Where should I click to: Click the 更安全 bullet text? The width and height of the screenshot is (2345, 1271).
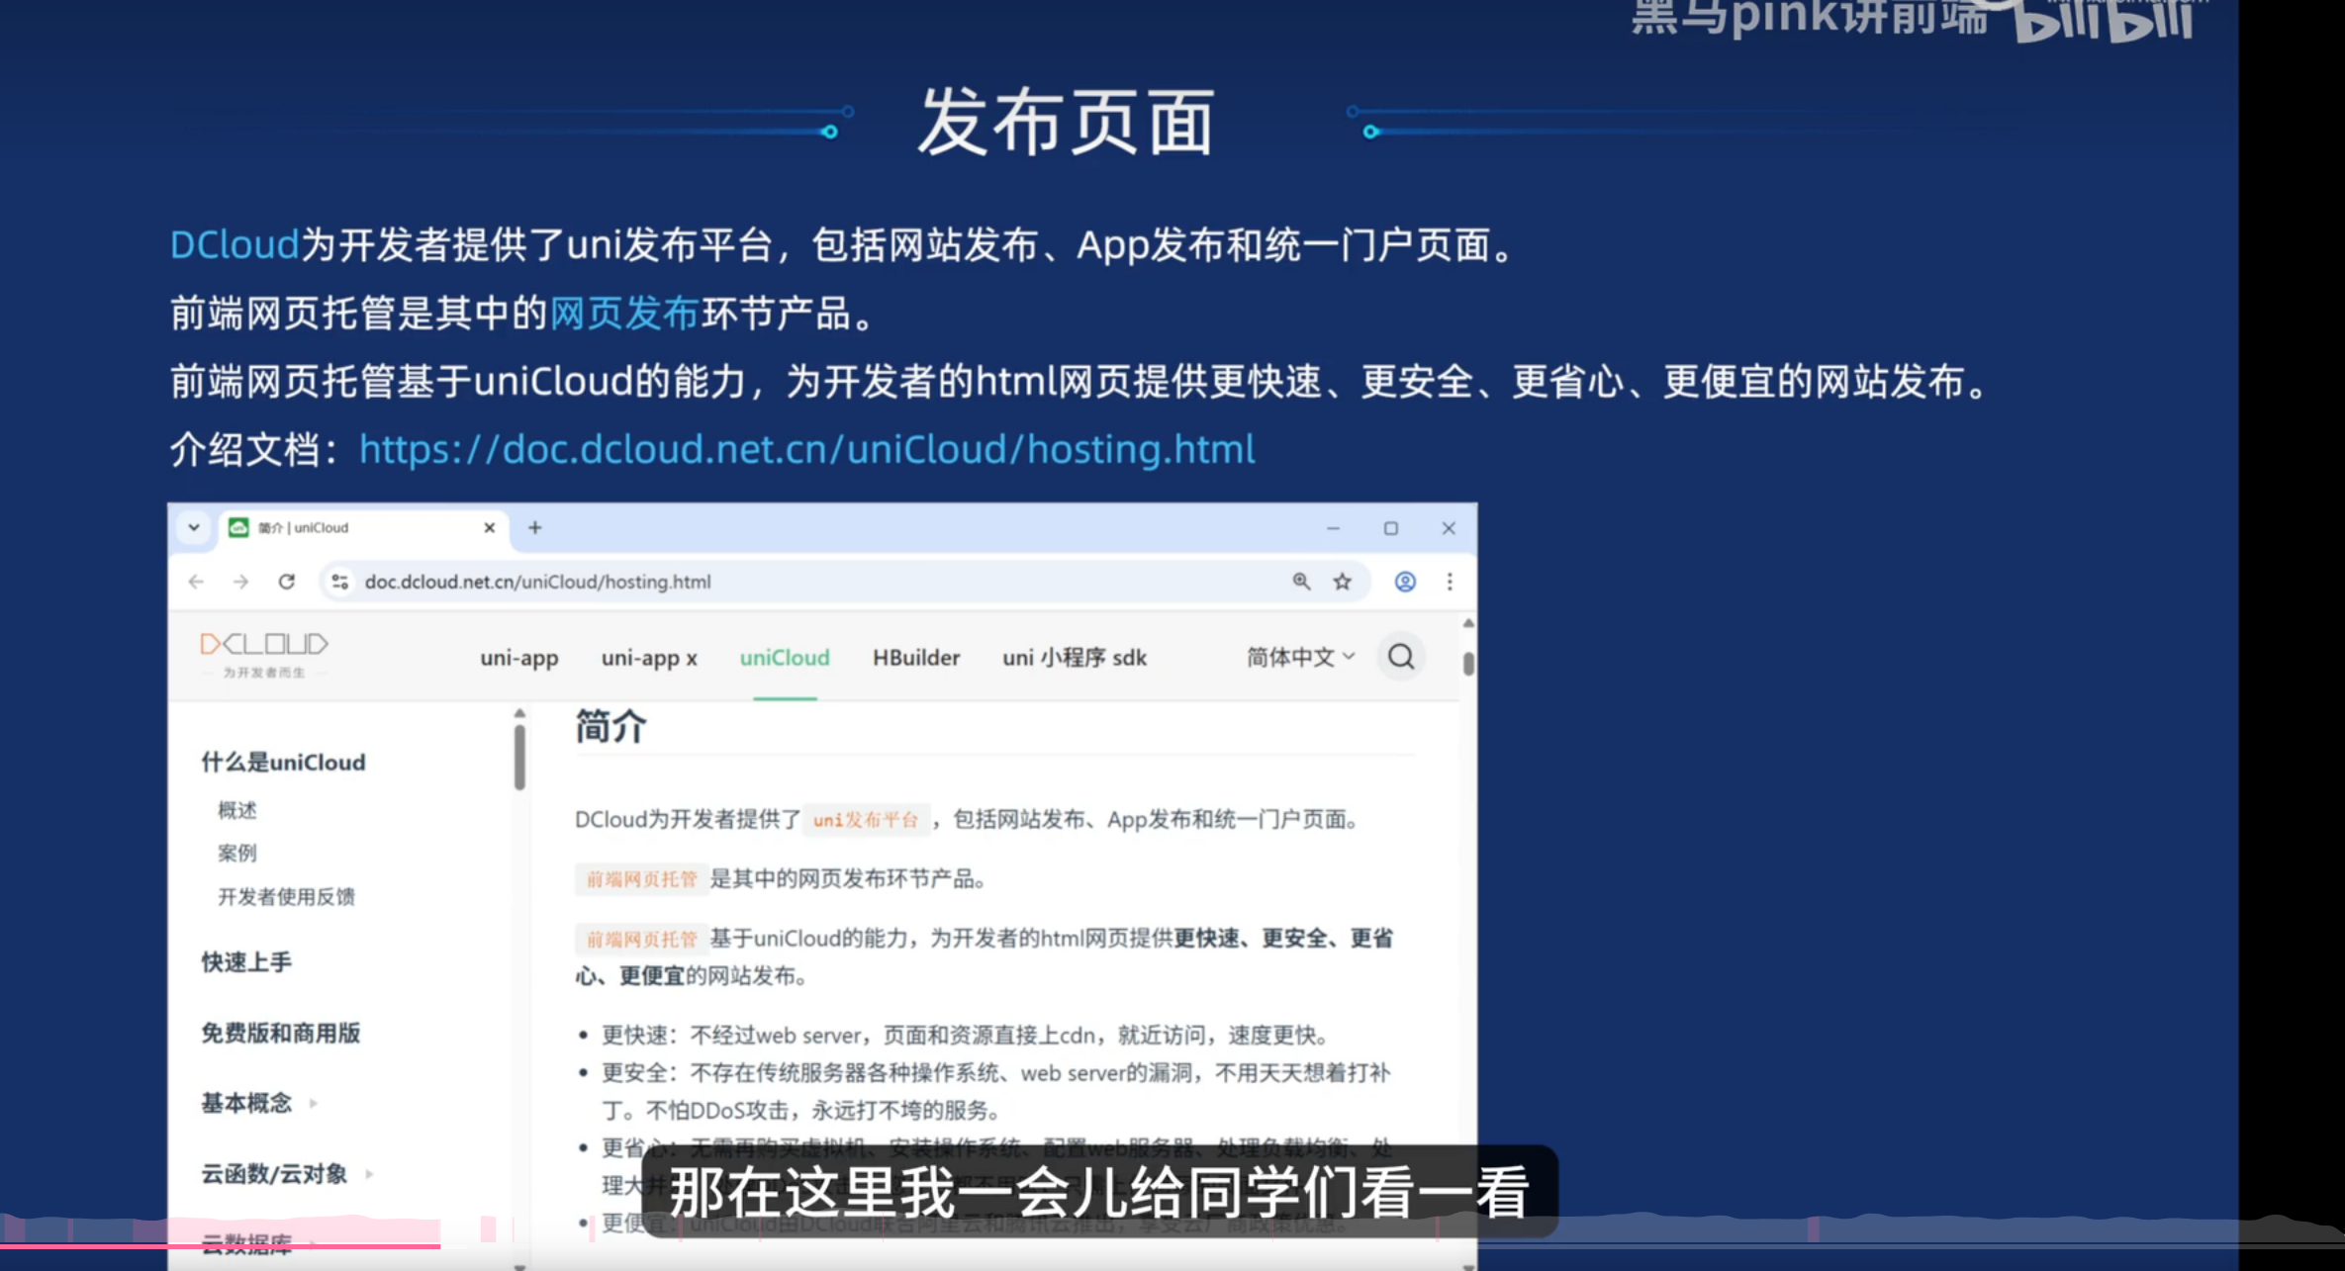[x=995, y=1092]
